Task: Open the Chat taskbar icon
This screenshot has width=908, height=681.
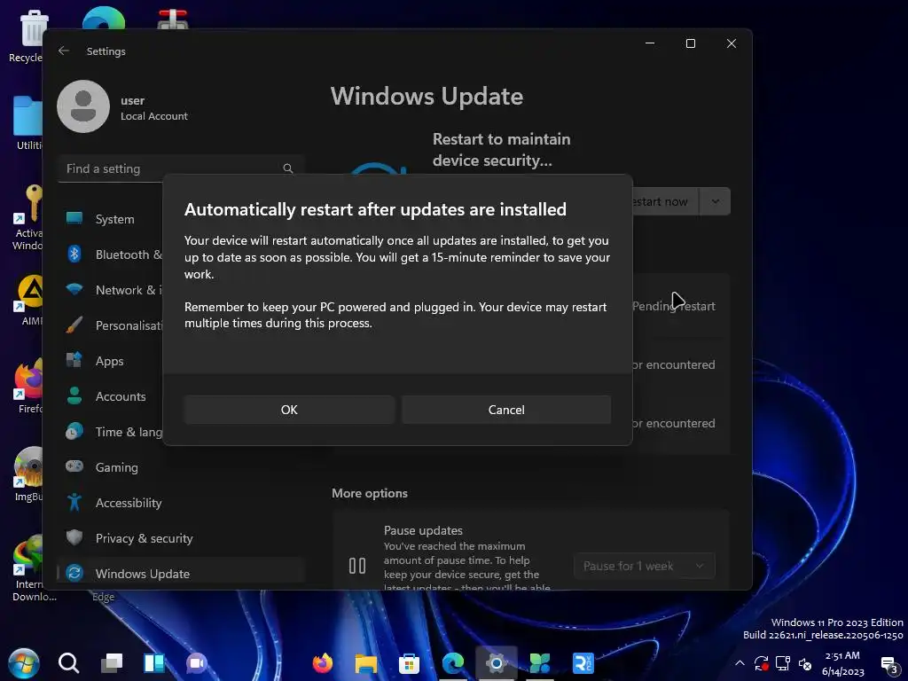Action: [x=197, y=663]
